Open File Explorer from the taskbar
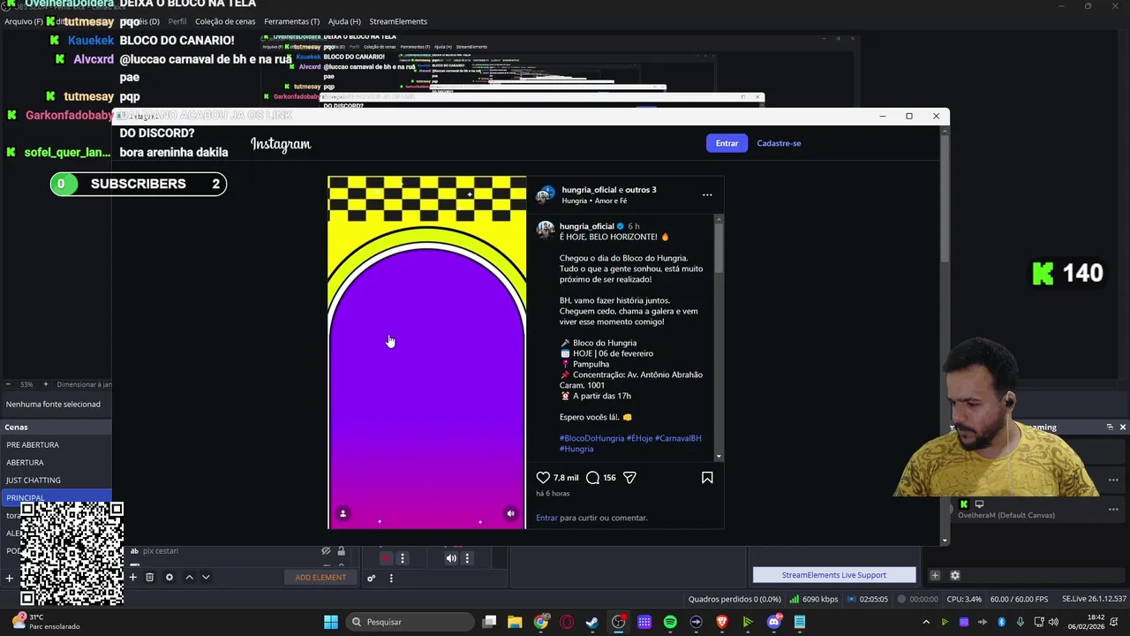1130x636 pixels. [515, 622]
